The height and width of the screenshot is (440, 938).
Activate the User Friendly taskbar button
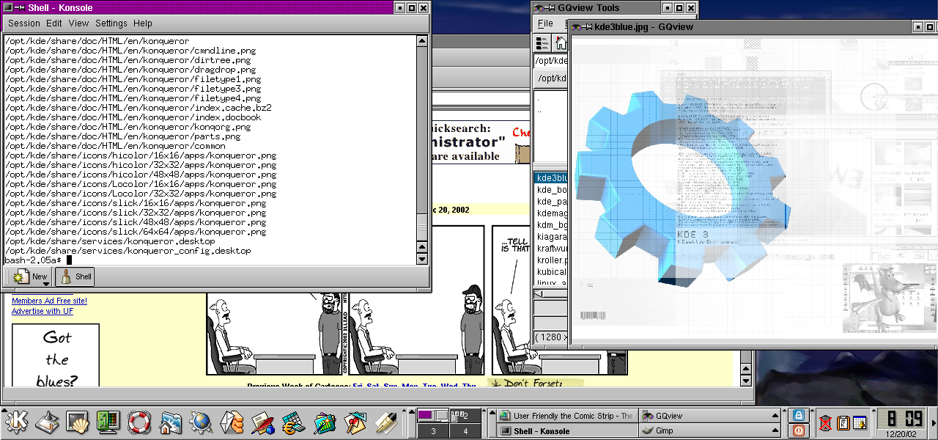[567, 416]
